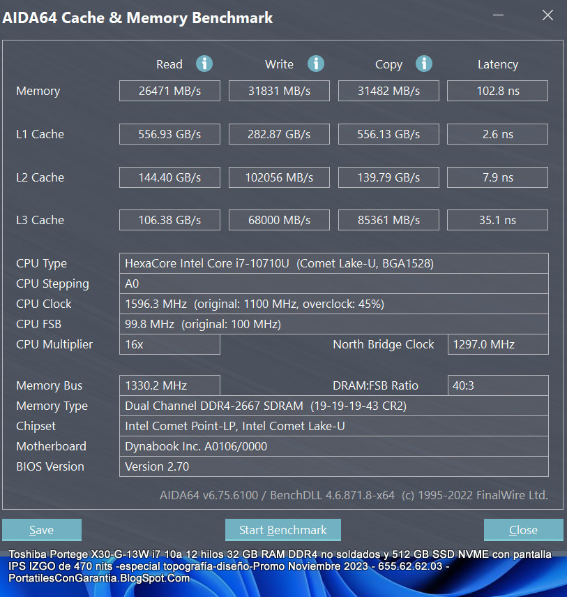This screenshot has height=597, width=567.
Task: Select the L2 Cache copy value 139.79 GB/s
Action: click(x=388, y=177)
